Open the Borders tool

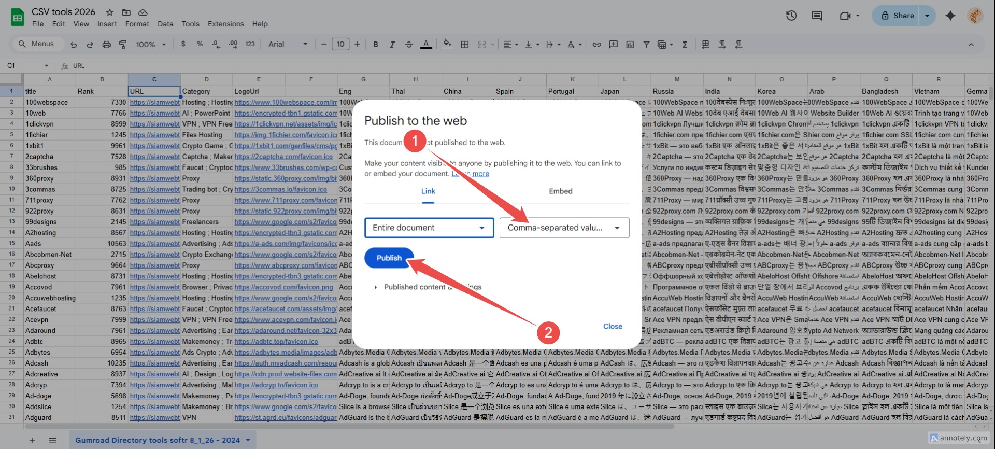coord(465,45)
